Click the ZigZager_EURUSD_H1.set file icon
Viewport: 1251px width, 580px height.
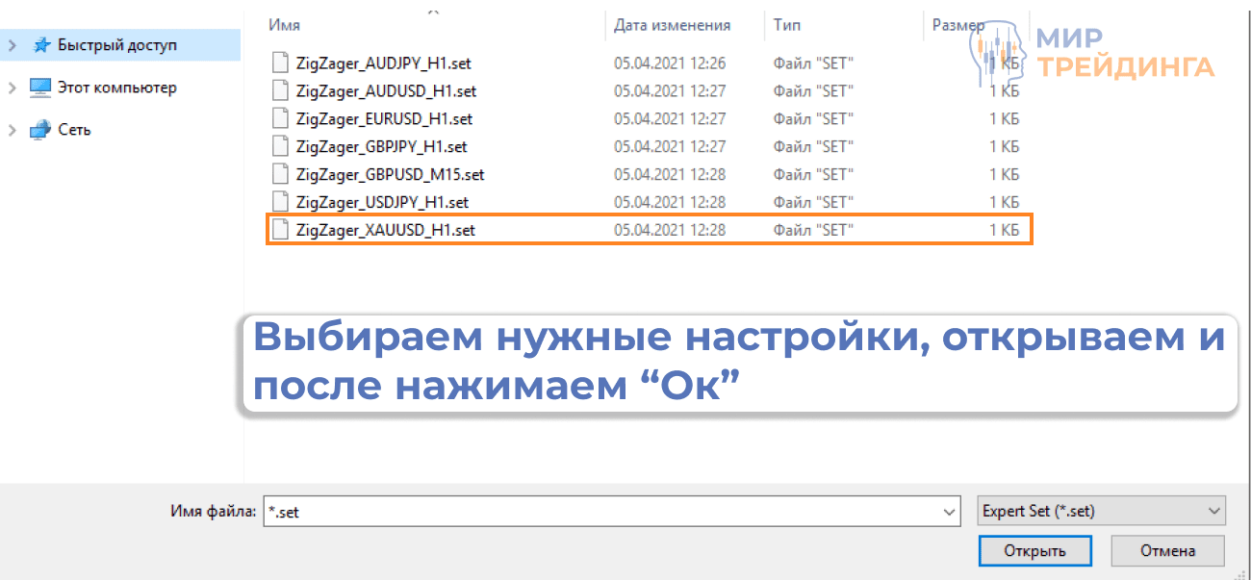[x=280, y=118]
